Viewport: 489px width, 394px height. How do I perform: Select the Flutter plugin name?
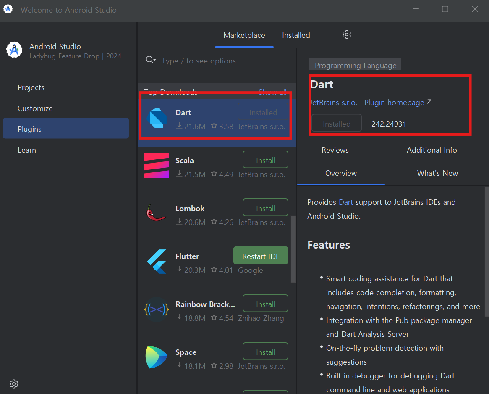187,256
